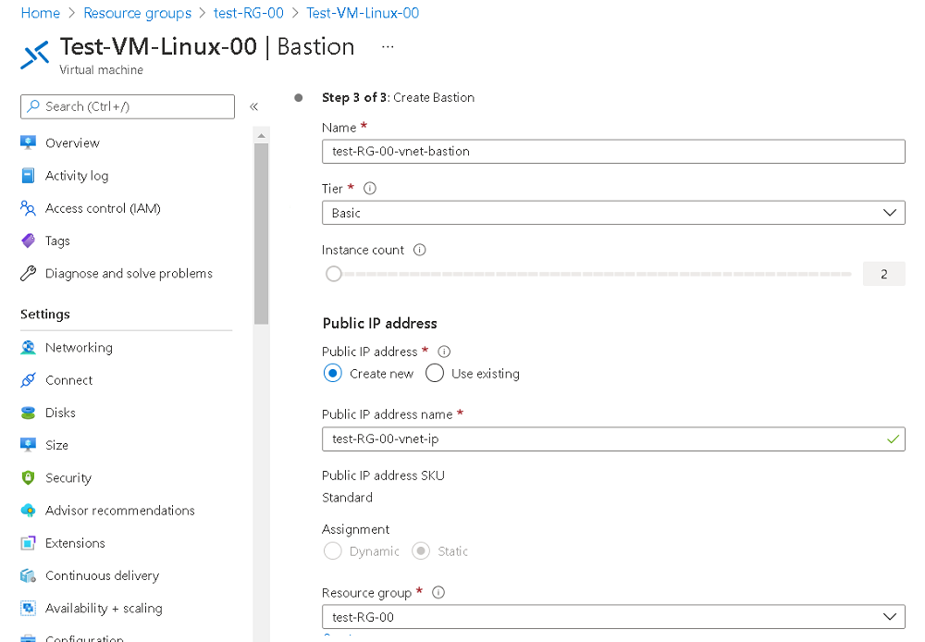Navigate to Home breadcrumb link
925x642 pixels.
coord(40,13)
